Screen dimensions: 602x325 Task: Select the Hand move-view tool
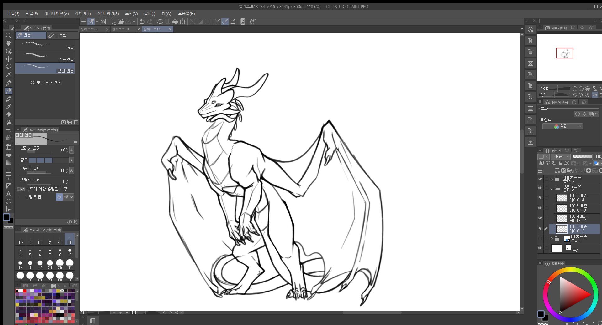click(x=8, y=43)
